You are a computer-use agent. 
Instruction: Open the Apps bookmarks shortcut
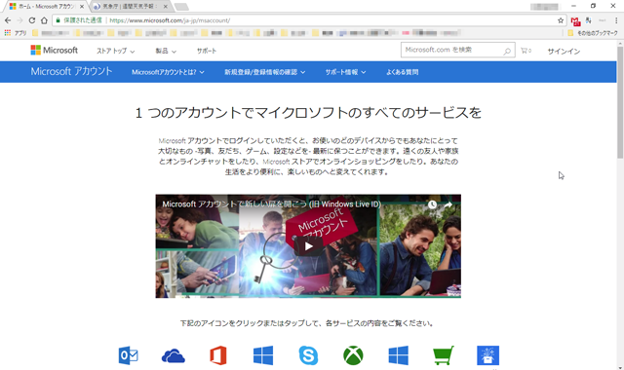click(x=16, y=33)
